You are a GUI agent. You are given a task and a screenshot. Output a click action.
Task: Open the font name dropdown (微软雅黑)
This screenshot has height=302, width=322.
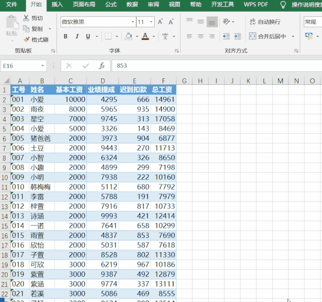[133, 22]
